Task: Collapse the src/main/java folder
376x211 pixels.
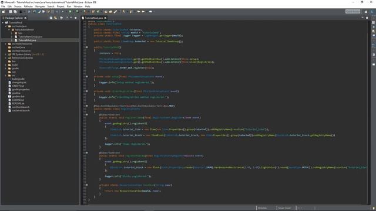Action: point(6,26)
